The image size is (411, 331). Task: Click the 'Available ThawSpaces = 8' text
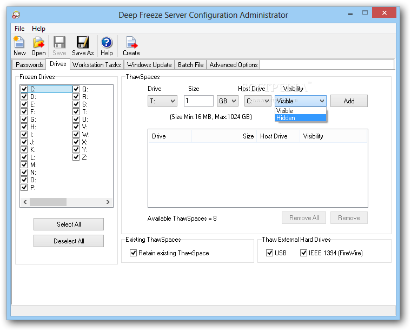(x=182, y=219)
